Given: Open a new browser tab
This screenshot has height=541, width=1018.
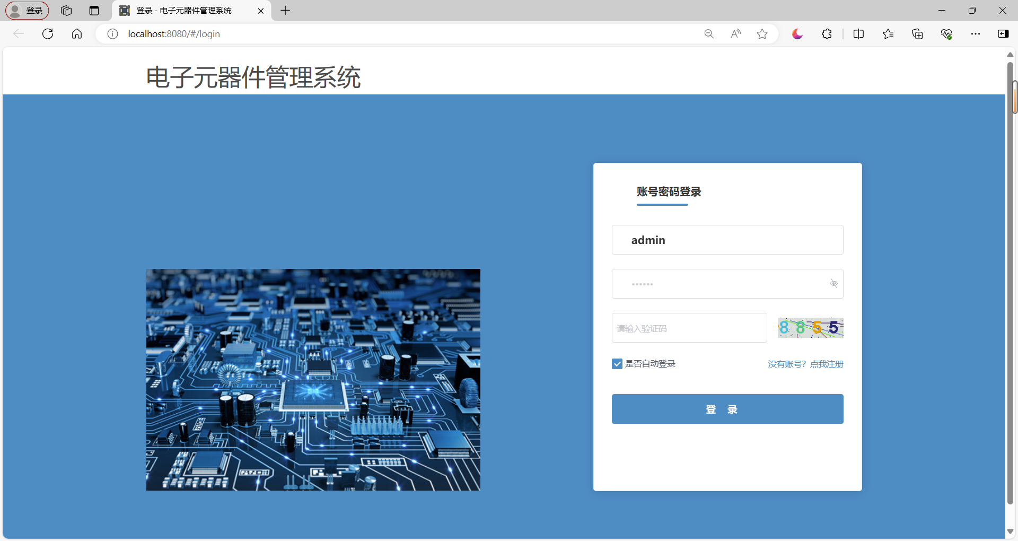Looking at the screenshot, I should tap(285, 11).
